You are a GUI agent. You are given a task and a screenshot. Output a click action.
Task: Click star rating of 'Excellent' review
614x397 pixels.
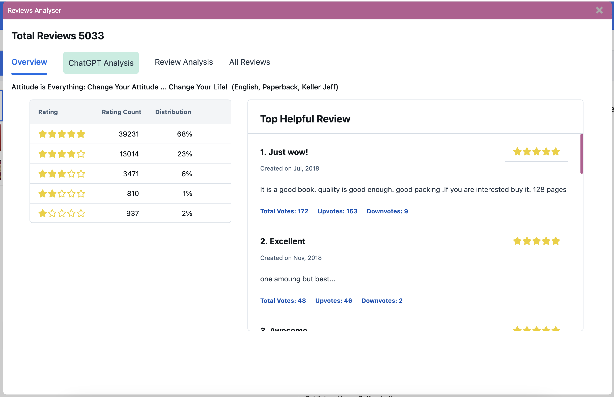click(536, 241)
